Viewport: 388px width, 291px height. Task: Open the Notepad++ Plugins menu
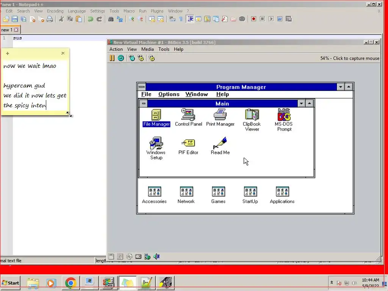[157, 11]
